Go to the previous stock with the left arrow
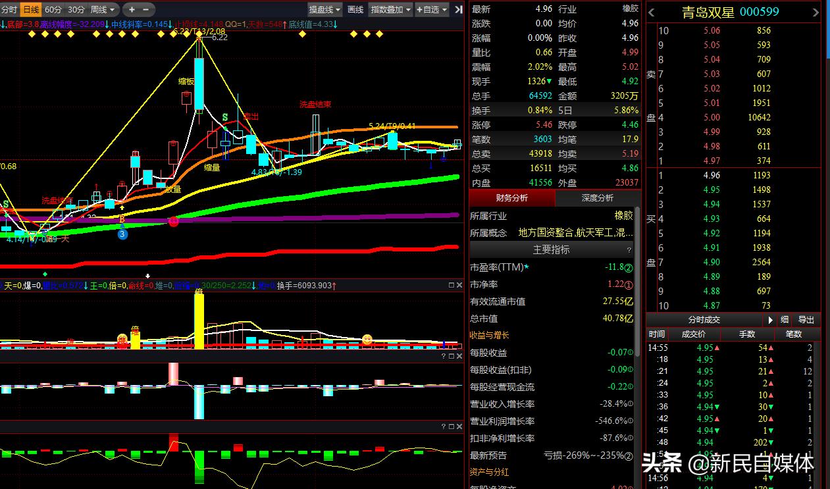This screenshot has height=489, width=830. (652, 13)
